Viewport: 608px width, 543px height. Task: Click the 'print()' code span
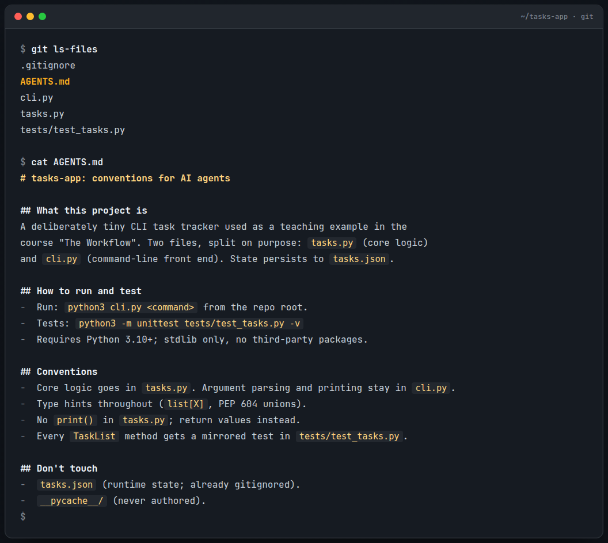point(75,420)
